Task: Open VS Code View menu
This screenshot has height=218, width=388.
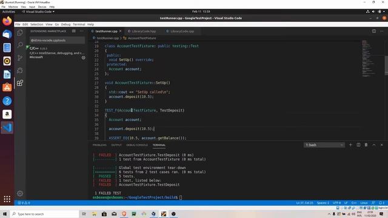Action: [49, 24]
